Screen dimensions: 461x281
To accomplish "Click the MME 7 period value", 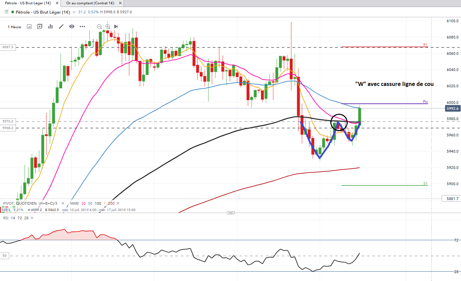I will tap(105, 203).
